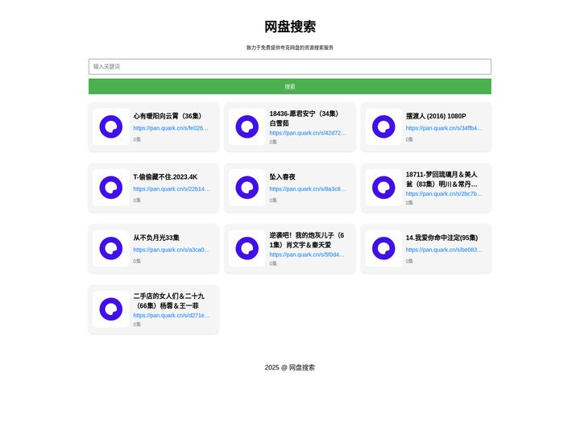The width and height of the screenshot is (580, 435).
Task: Open quark link ending fe026
Action: click(171, 128)
